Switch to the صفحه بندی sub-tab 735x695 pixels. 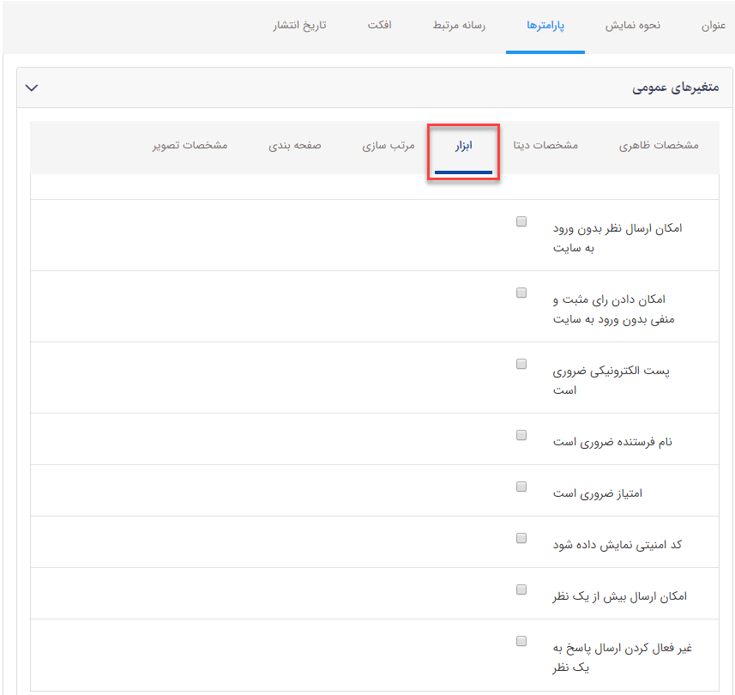[x=295, y=146]
